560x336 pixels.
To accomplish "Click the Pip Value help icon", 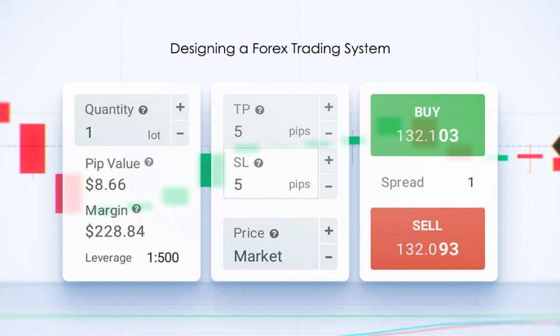I will coord(149,162).
